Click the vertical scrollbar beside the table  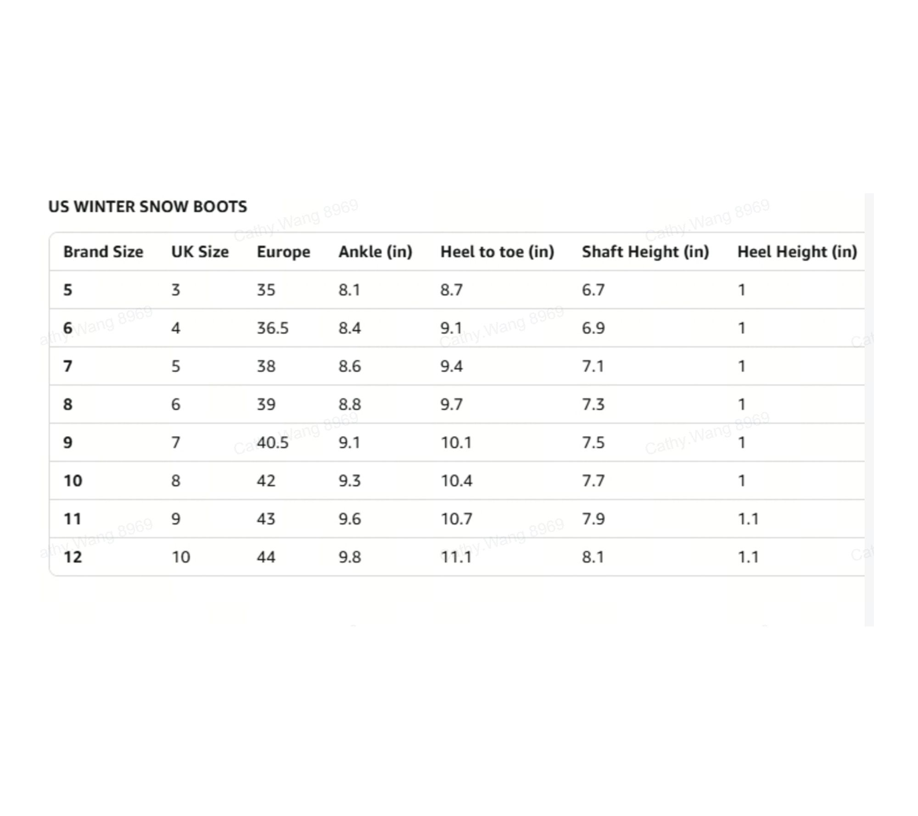(x=869, y=408)
